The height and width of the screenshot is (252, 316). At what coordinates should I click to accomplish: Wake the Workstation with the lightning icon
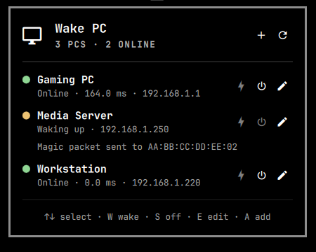pyautogui.click(x=241, y=175)
